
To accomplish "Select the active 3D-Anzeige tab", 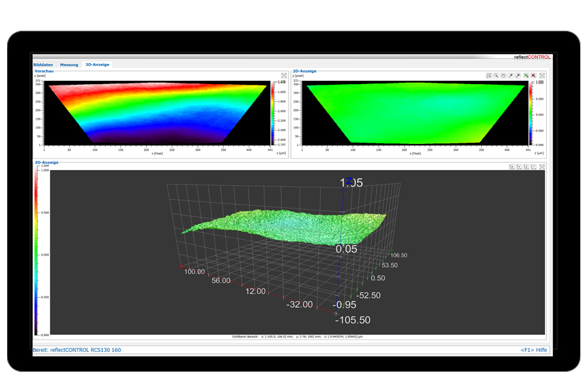I will [x=96, y=65].
